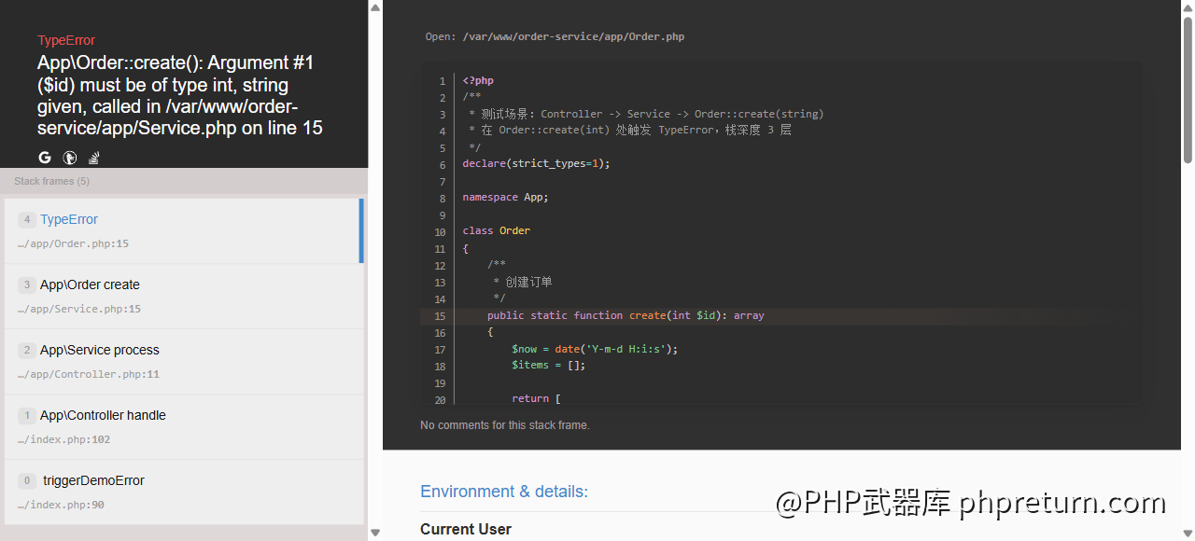Click the TypeError exception name in header
This screenshot has height=541, width=1195.
[66, 40]
